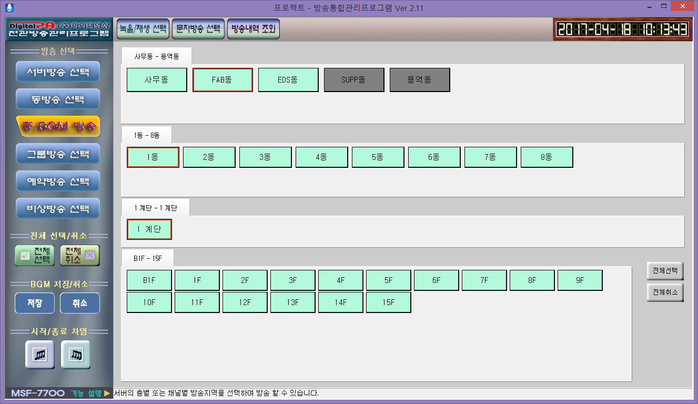
Task: Play the end chime music-note icon
Action: tap(76, 355)
